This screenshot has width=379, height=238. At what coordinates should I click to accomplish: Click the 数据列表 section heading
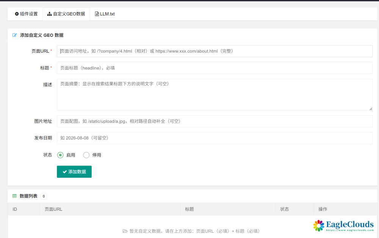[28, 196]
